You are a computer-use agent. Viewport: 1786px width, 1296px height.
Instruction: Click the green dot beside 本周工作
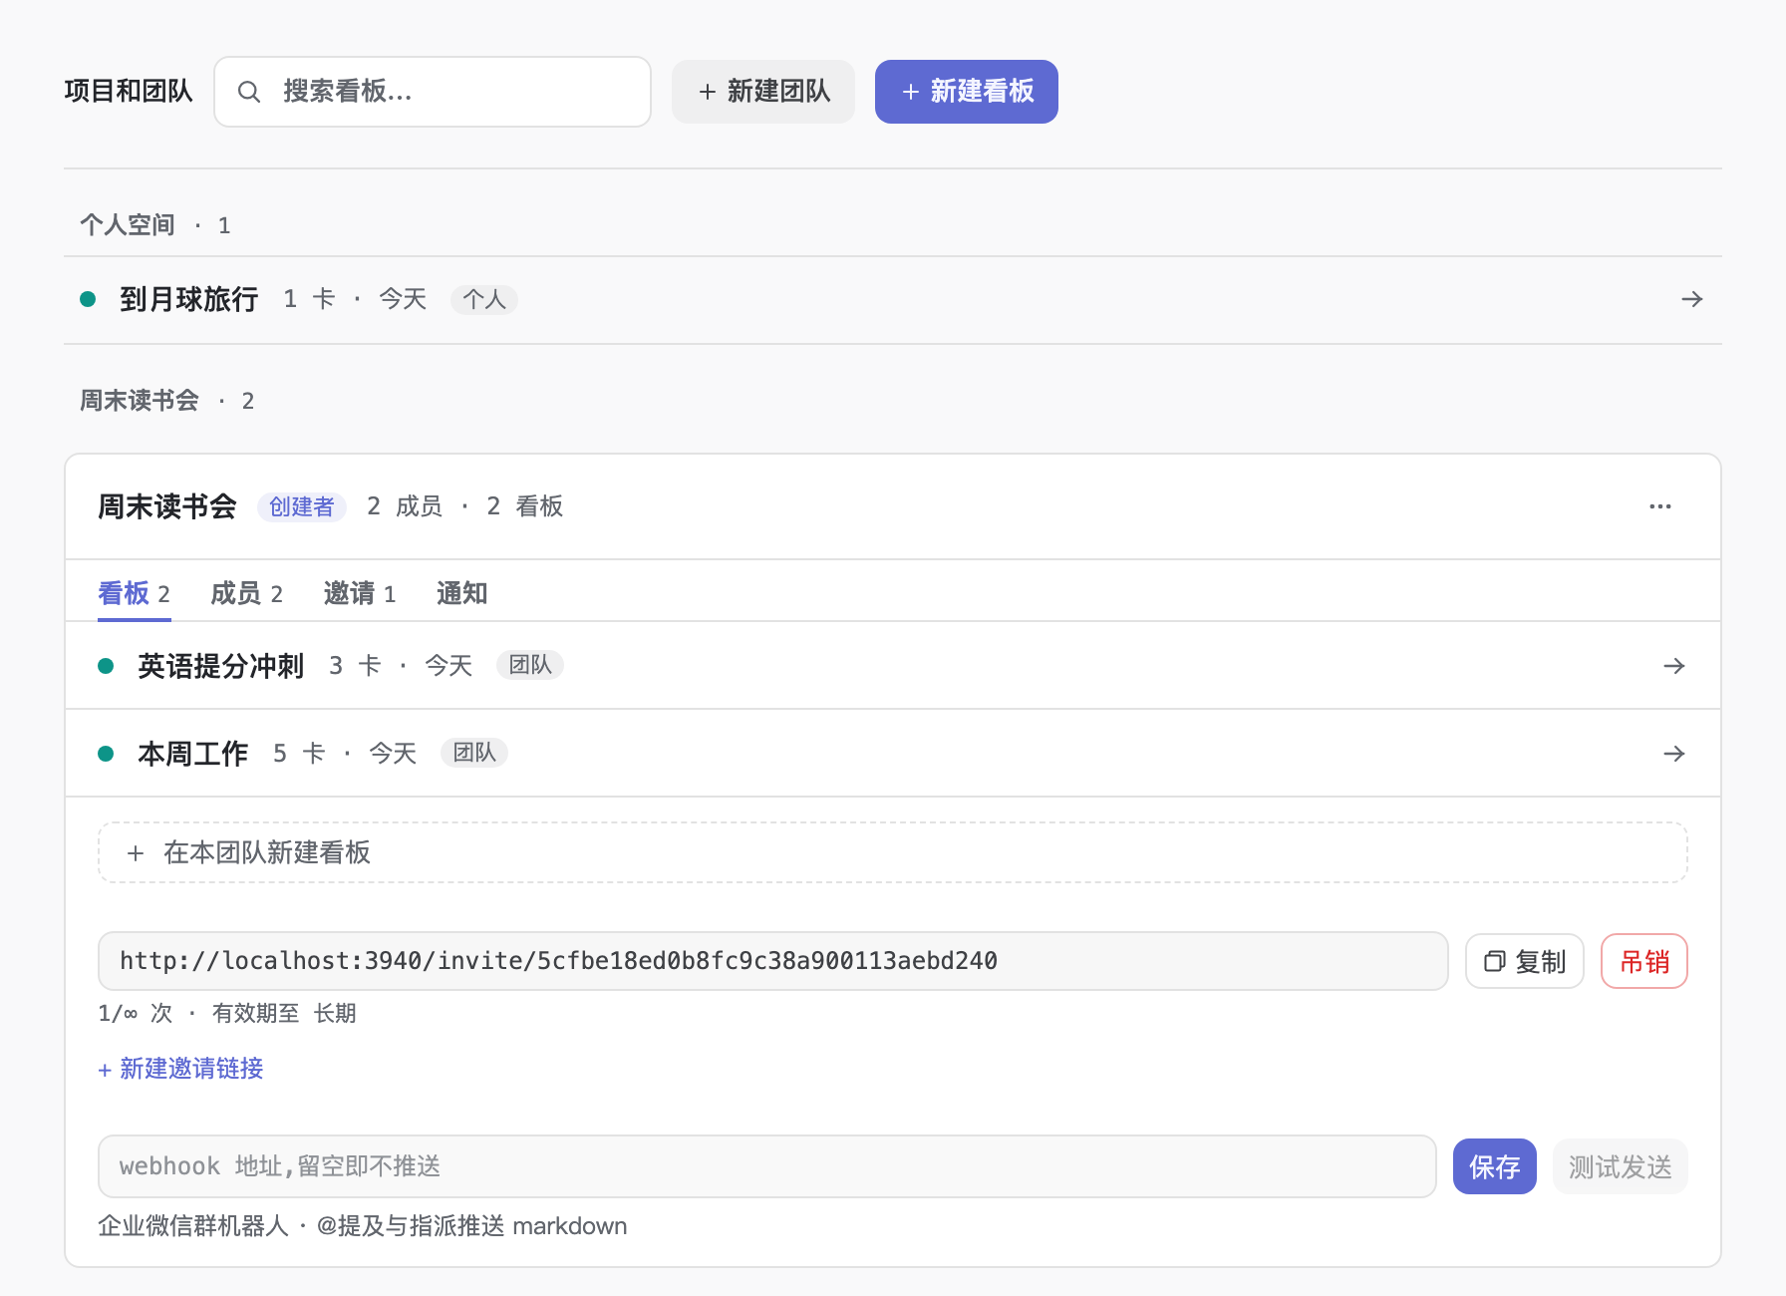[106, 754]
